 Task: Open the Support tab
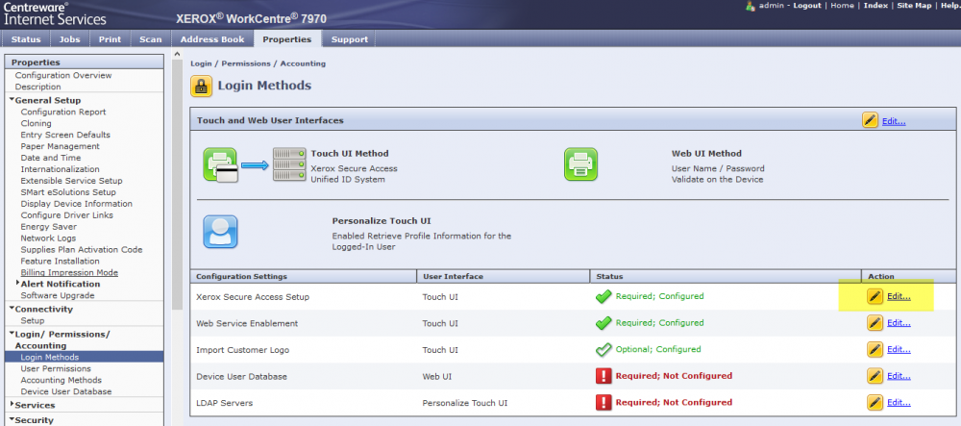(x=349, y=39)
